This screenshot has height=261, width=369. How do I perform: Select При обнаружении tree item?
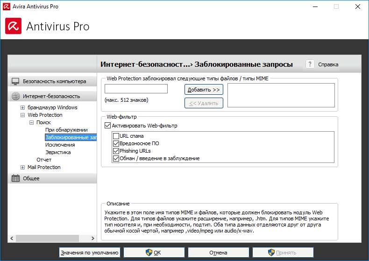(66, 130)
